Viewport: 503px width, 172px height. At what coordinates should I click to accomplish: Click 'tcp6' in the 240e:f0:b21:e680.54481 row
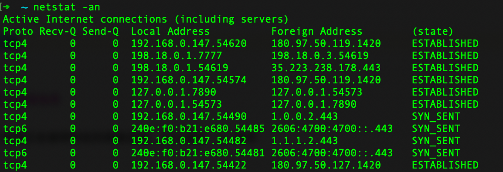[x=15, y=153]
